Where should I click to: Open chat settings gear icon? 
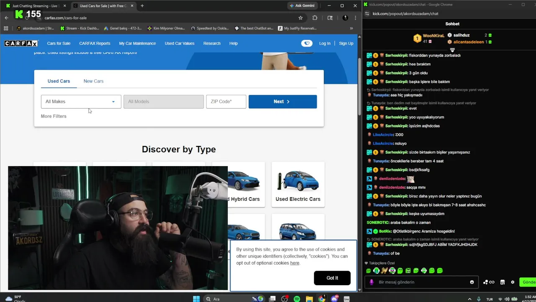513,282
